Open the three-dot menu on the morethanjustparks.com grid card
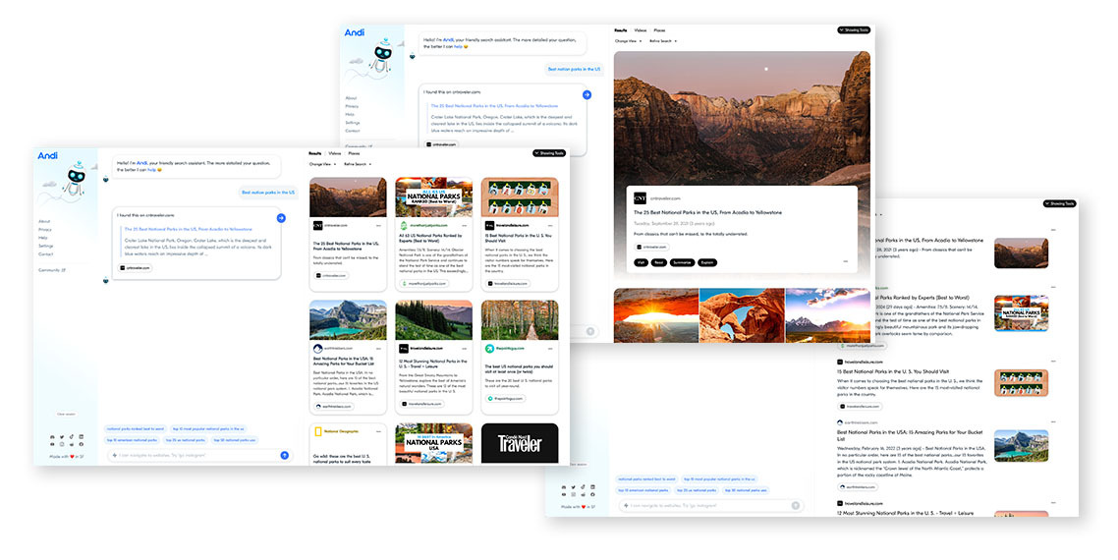Viewport: 1118px width, 560px height. [464, 225]
